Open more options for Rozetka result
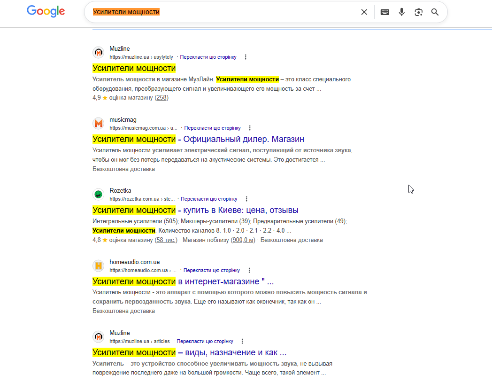492x383 pixels. tap(246, 199)
